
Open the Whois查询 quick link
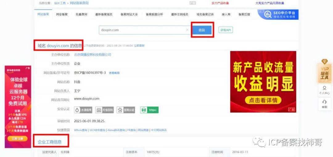point(80,130)
